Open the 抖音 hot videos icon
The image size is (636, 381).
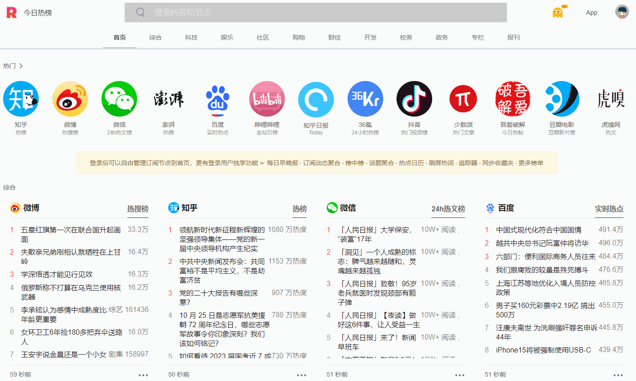[414, 99]
